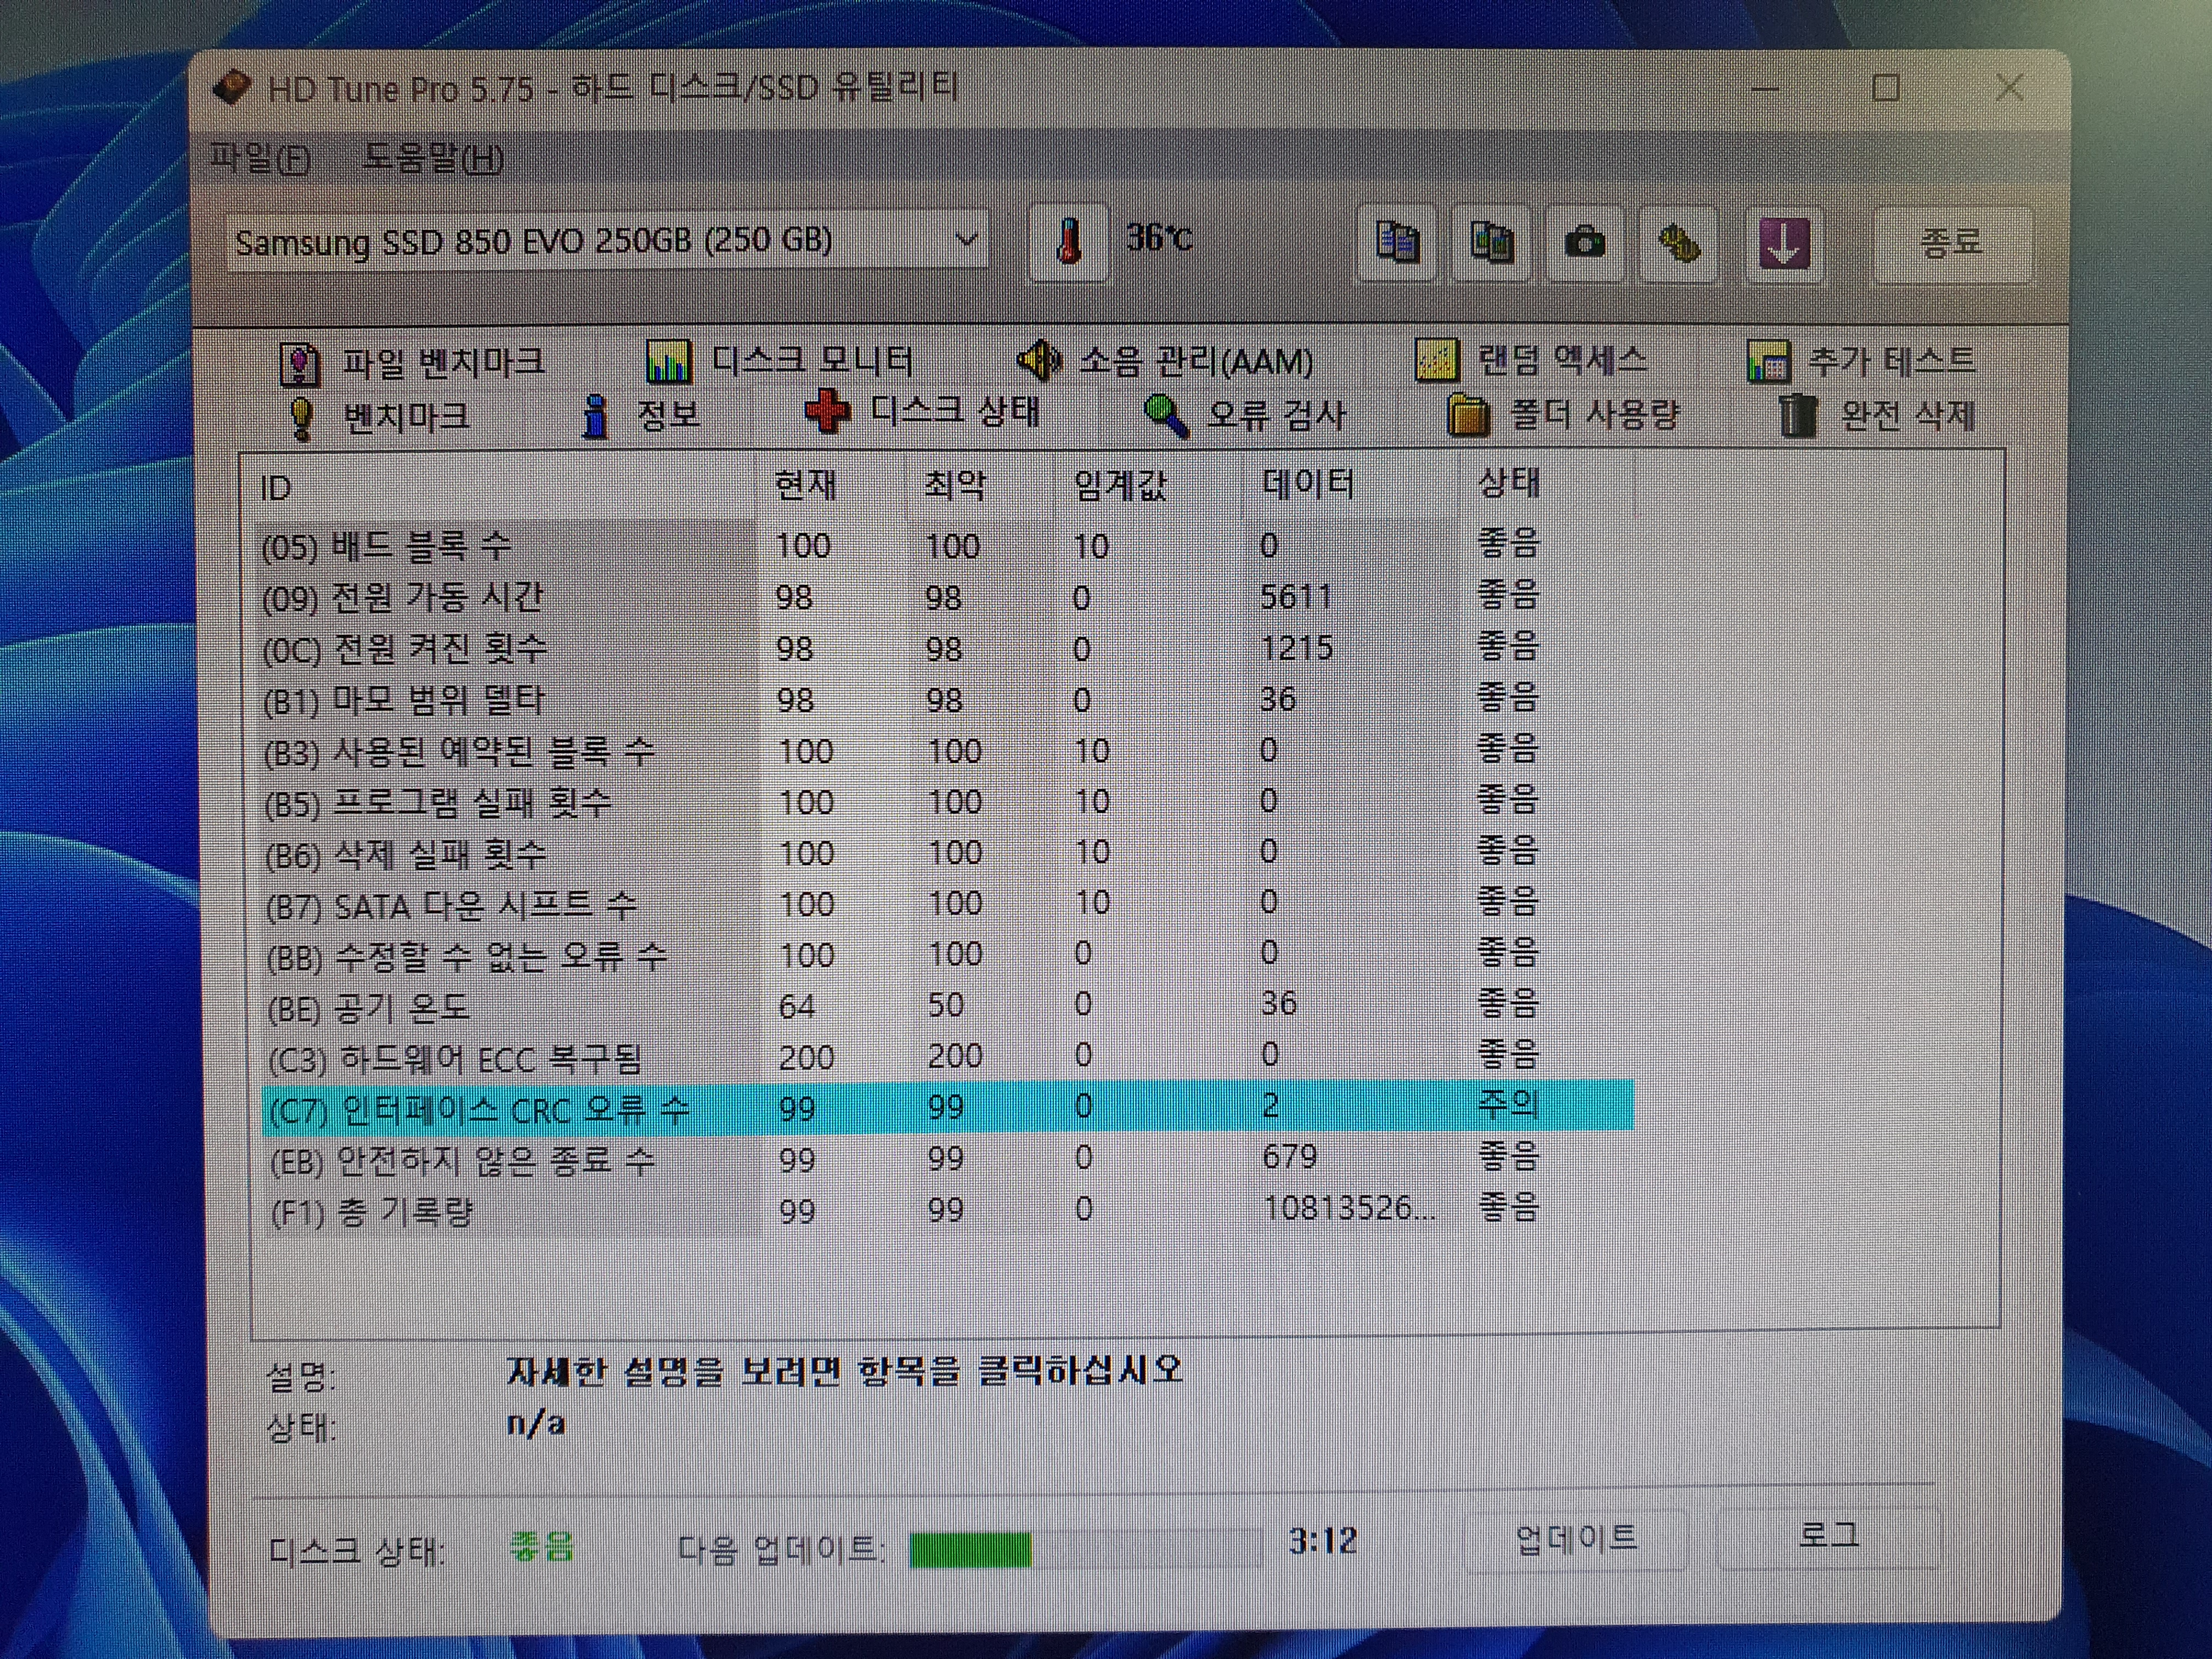Click the copy screenshot to clipboard icon

coord(1491,243)
